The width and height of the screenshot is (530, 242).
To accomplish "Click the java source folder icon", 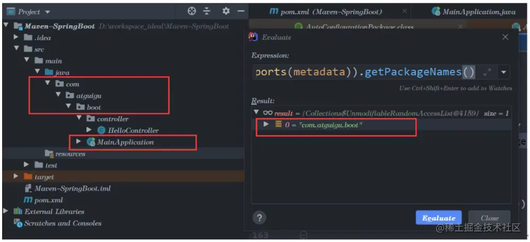I will click(49, 72).
